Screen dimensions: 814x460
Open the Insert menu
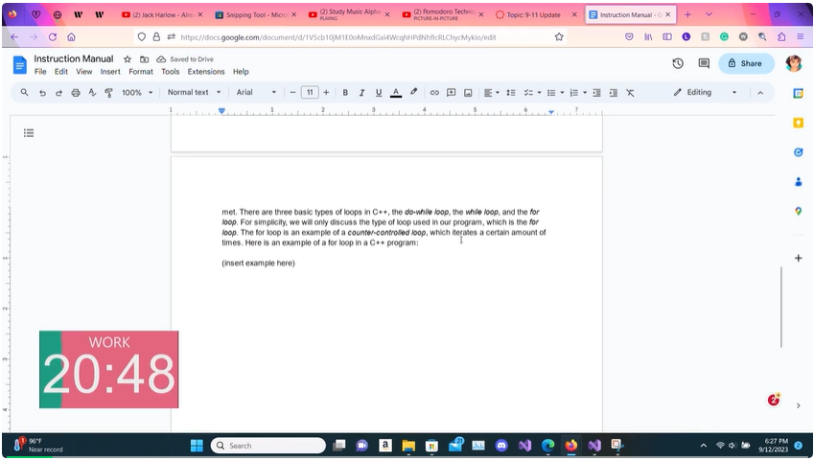[110, 72]
